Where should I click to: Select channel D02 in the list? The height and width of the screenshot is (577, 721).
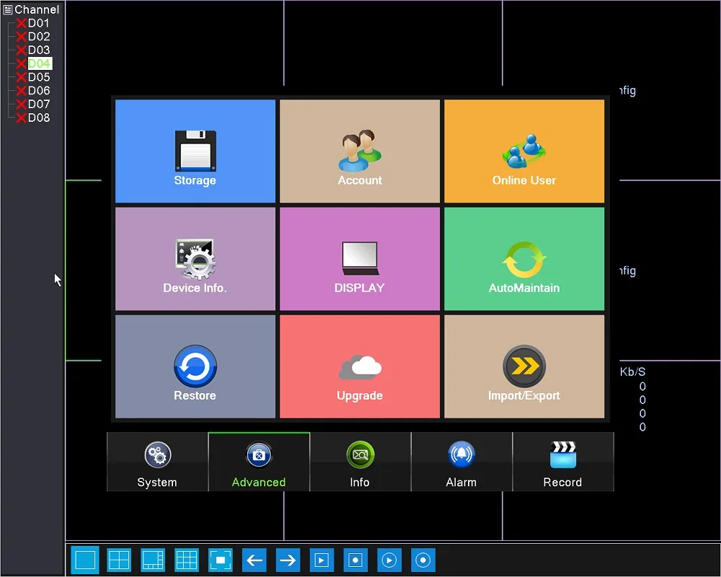coord(39,36)
